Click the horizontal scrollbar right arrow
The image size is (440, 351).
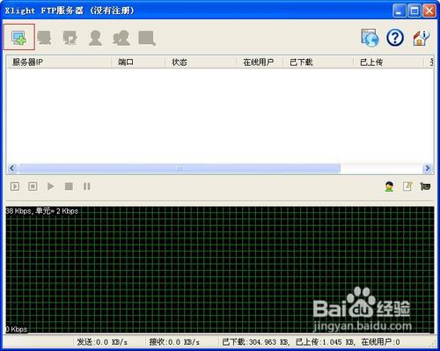point(428,168)
